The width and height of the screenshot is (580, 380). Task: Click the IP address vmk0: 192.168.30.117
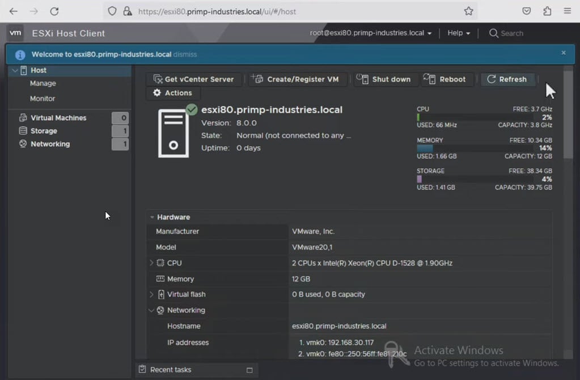coord(340,342)
